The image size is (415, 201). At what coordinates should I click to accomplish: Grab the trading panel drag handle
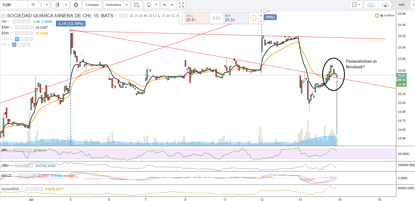tap(182, 18)
